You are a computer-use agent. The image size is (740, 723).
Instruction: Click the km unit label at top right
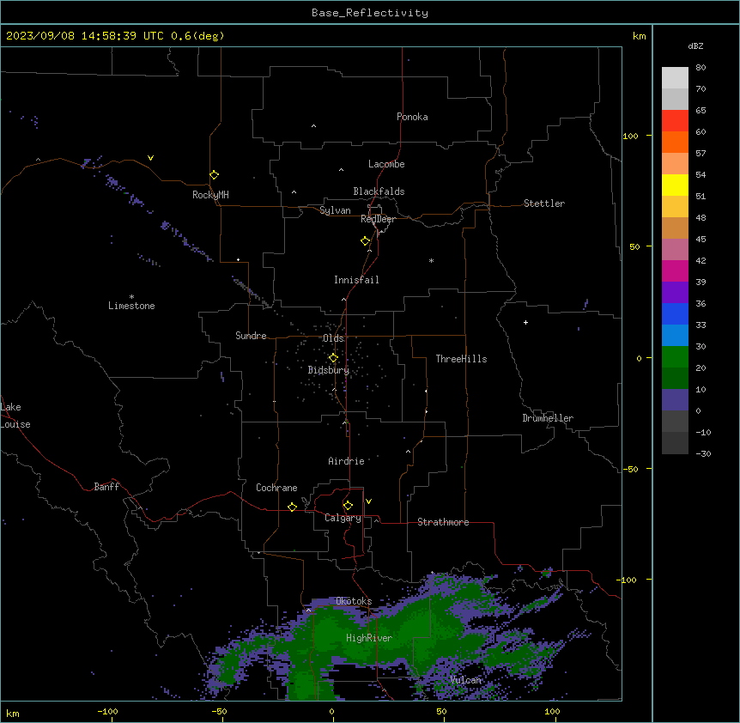click(x=639, y=36)
